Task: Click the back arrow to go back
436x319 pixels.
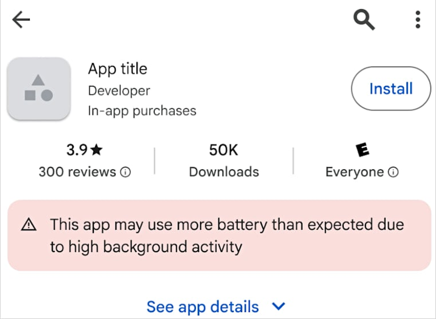Action: [x=21, y=19]
